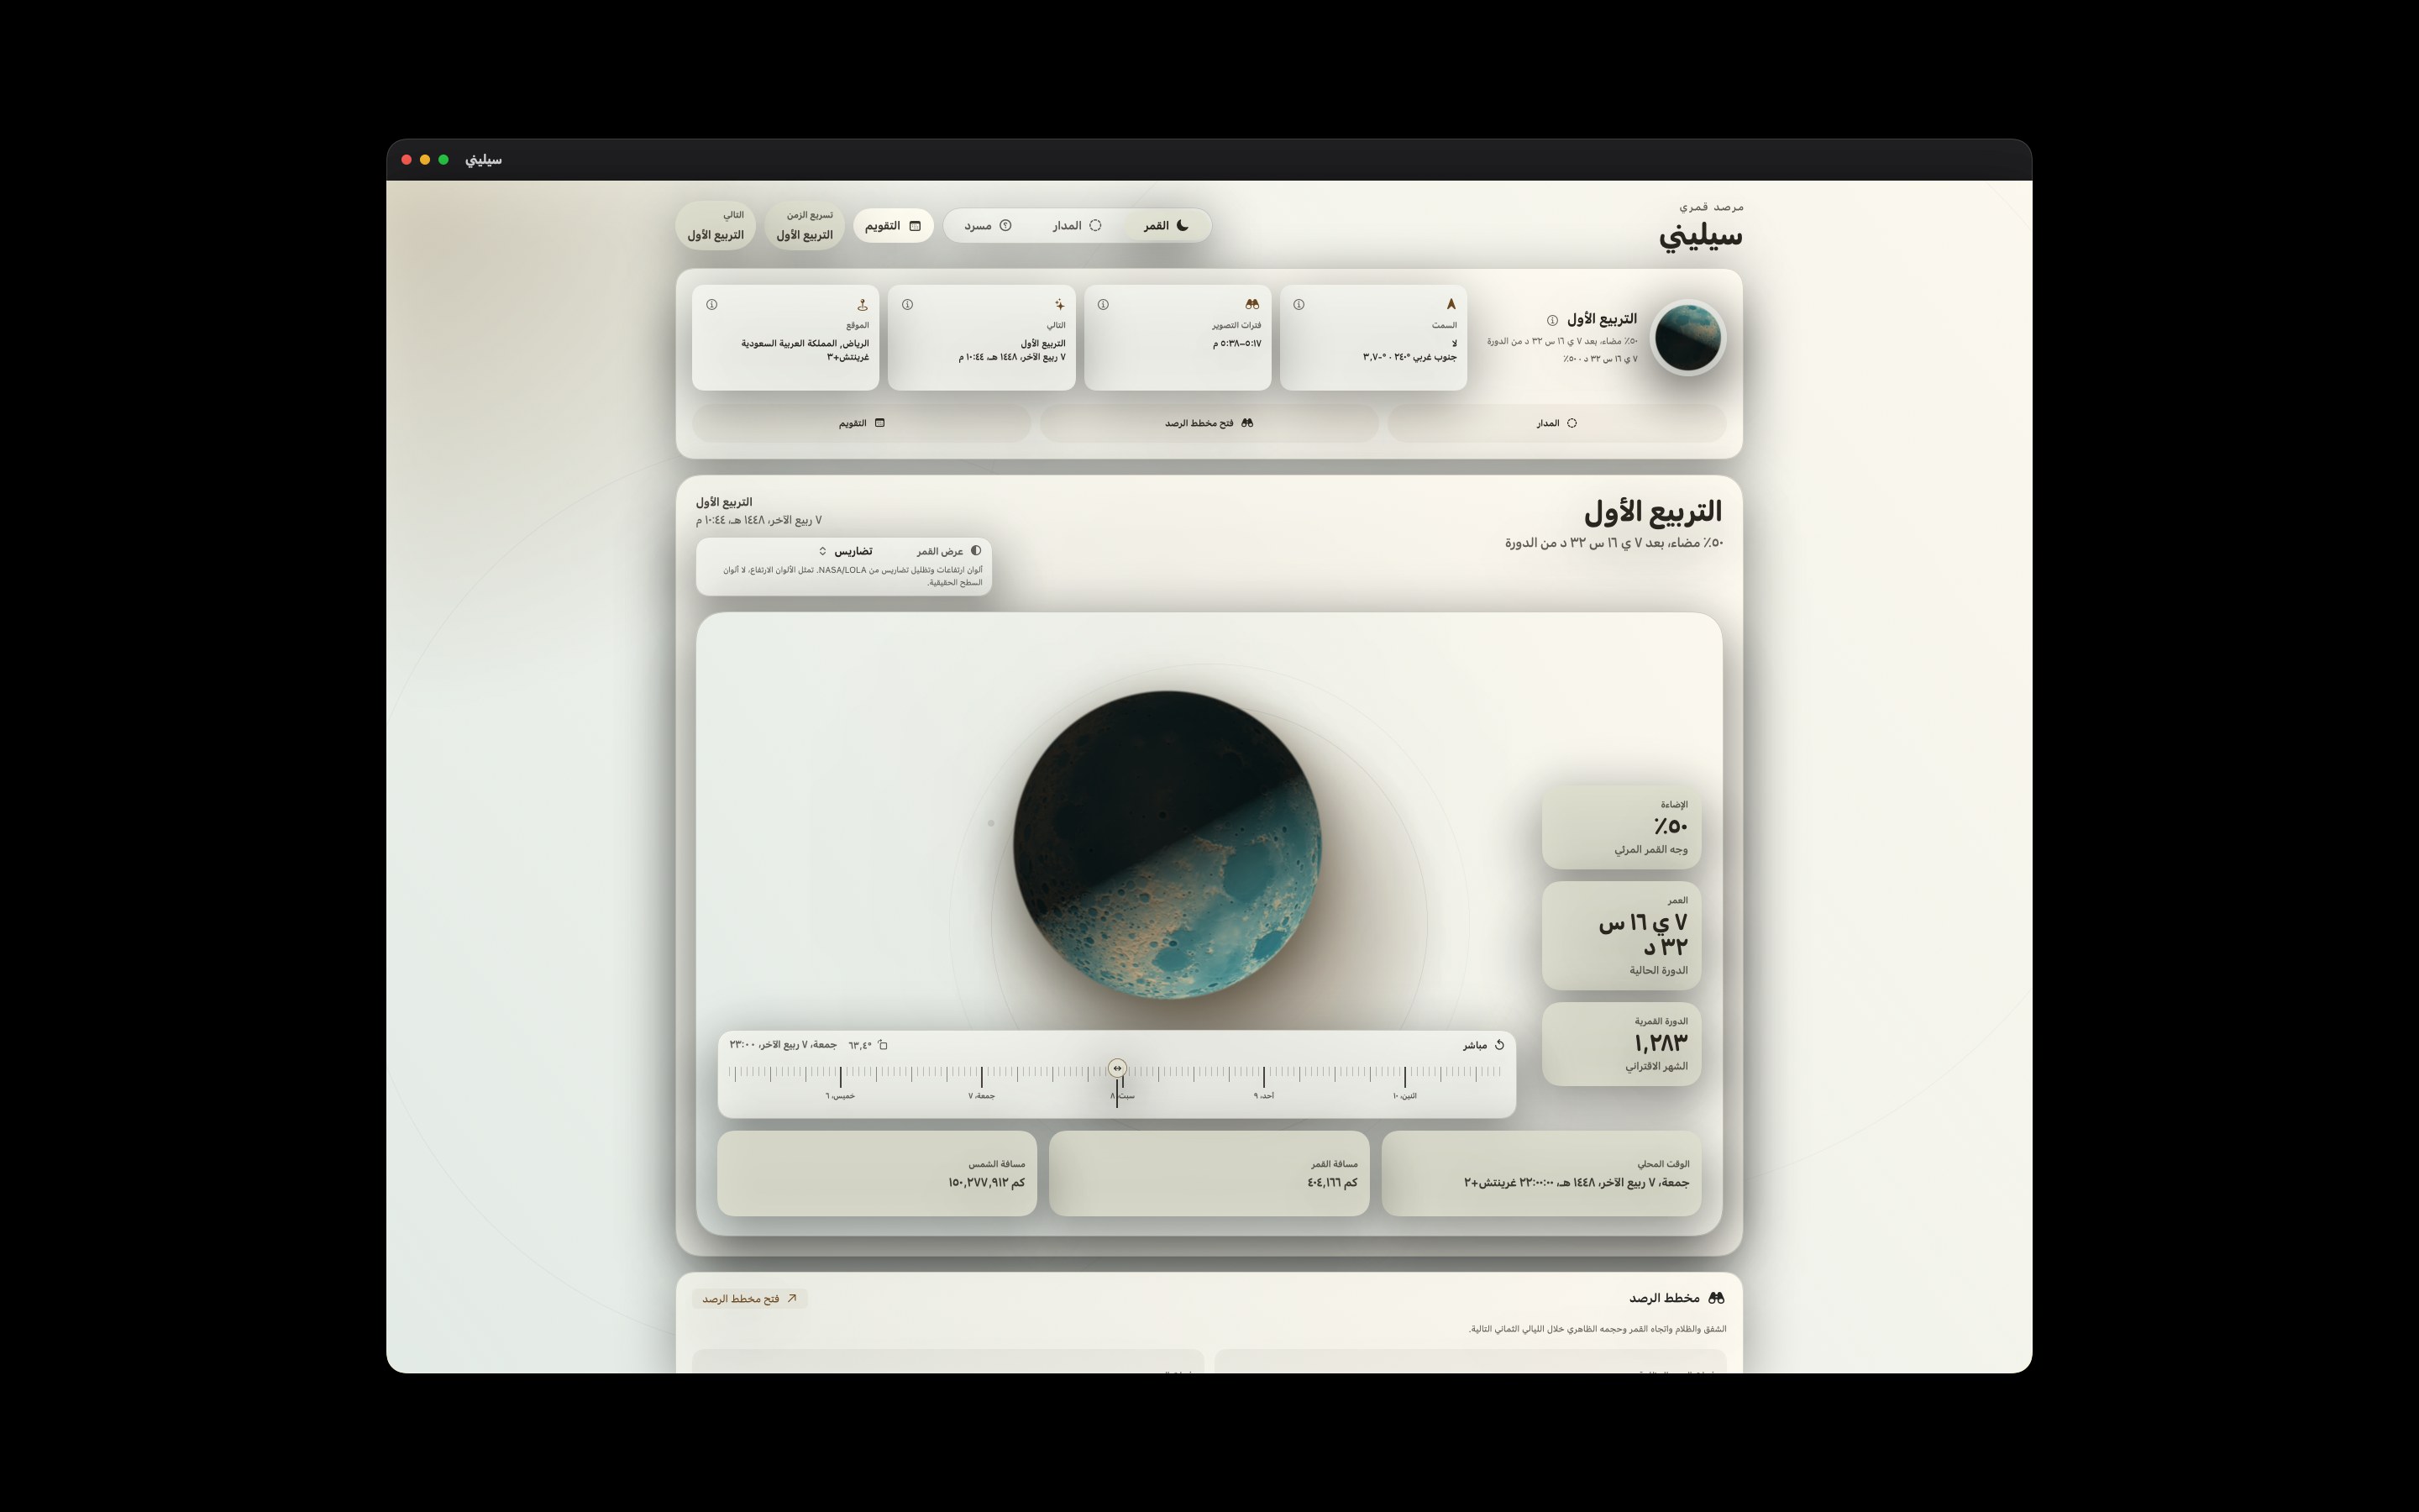
Task: Click binoculars icon beside مخطط الرصد heading
Action: click(1716, 1298)
